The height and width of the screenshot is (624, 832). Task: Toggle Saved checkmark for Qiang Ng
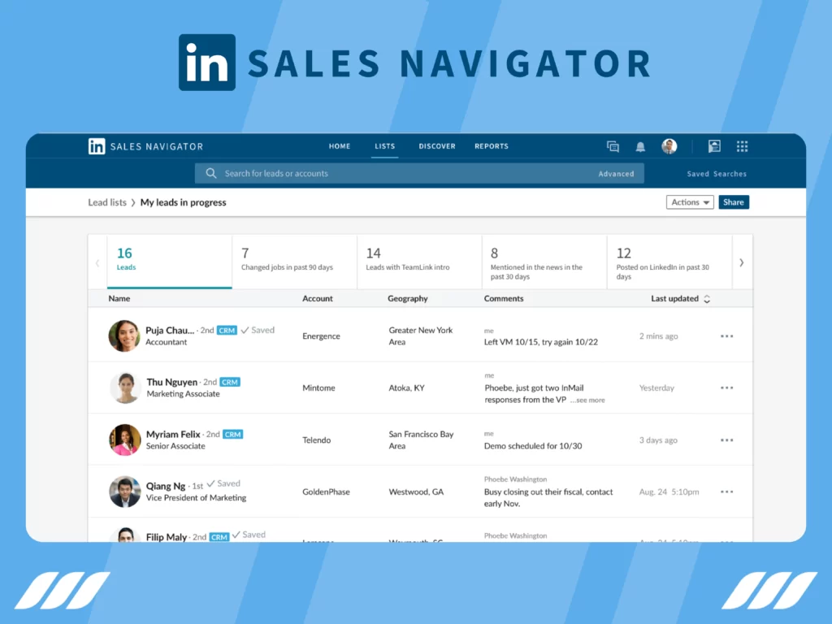pos(223,483)
